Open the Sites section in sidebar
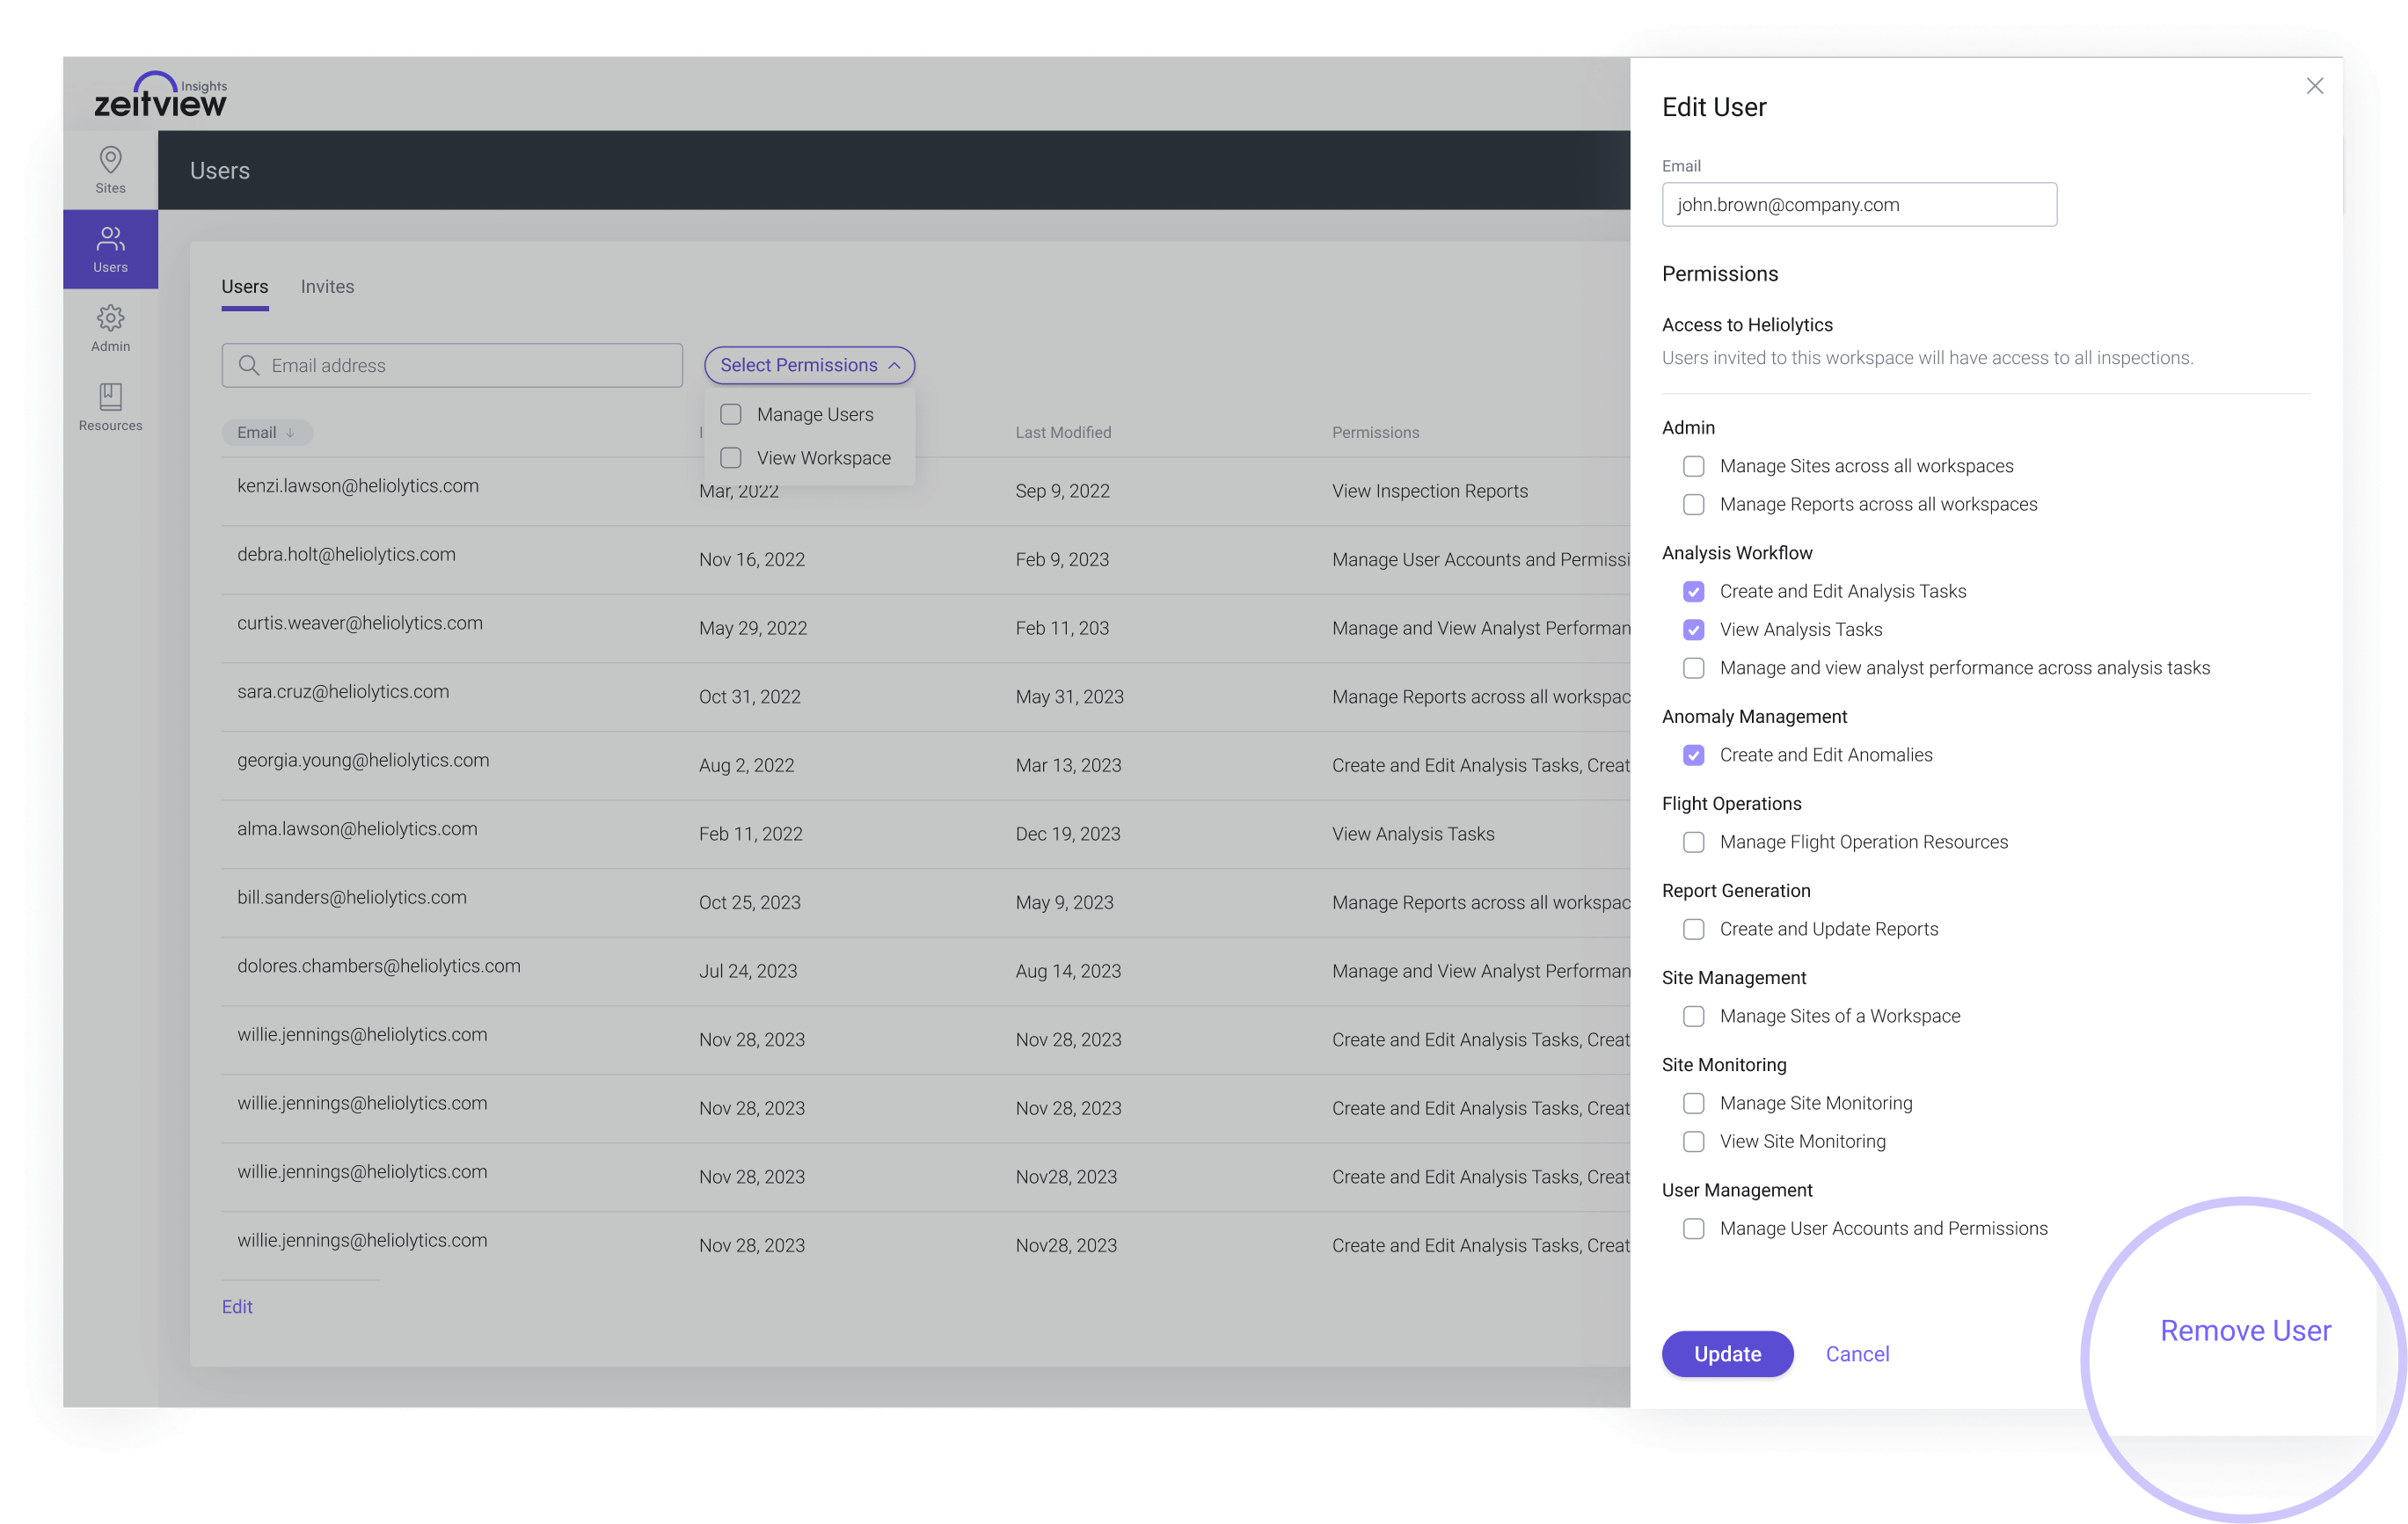 (110, 170)
